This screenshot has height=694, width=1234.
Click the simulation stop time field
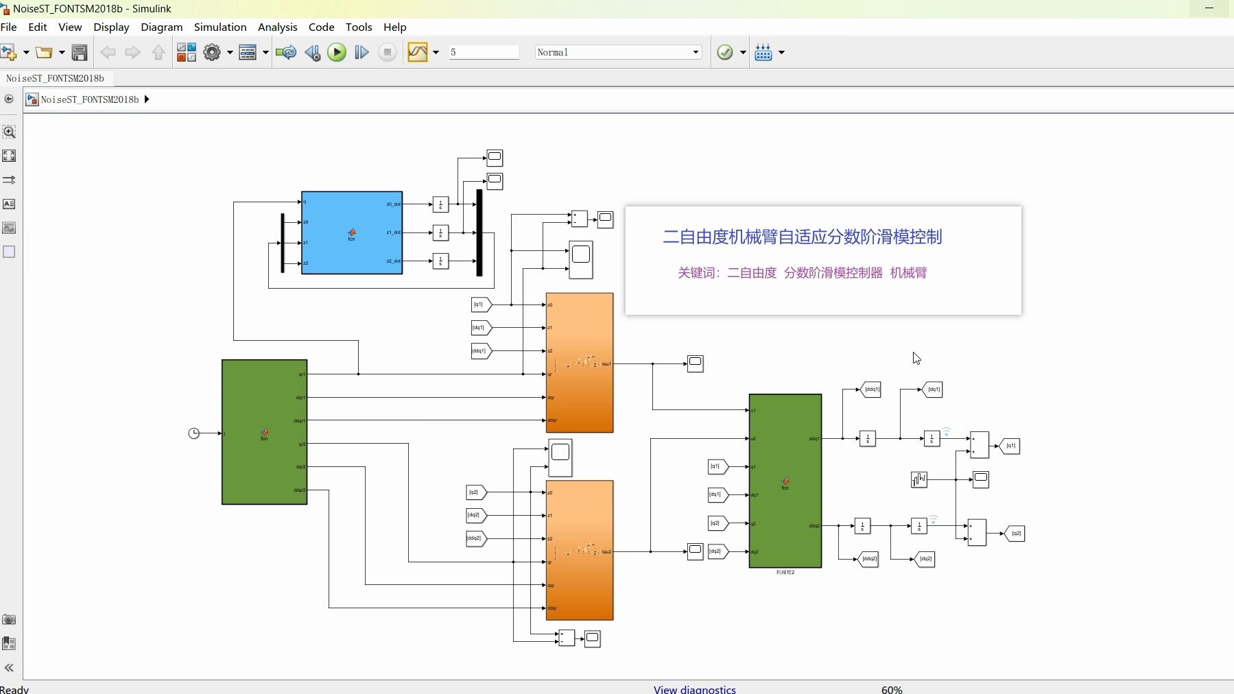pos(484,52)
